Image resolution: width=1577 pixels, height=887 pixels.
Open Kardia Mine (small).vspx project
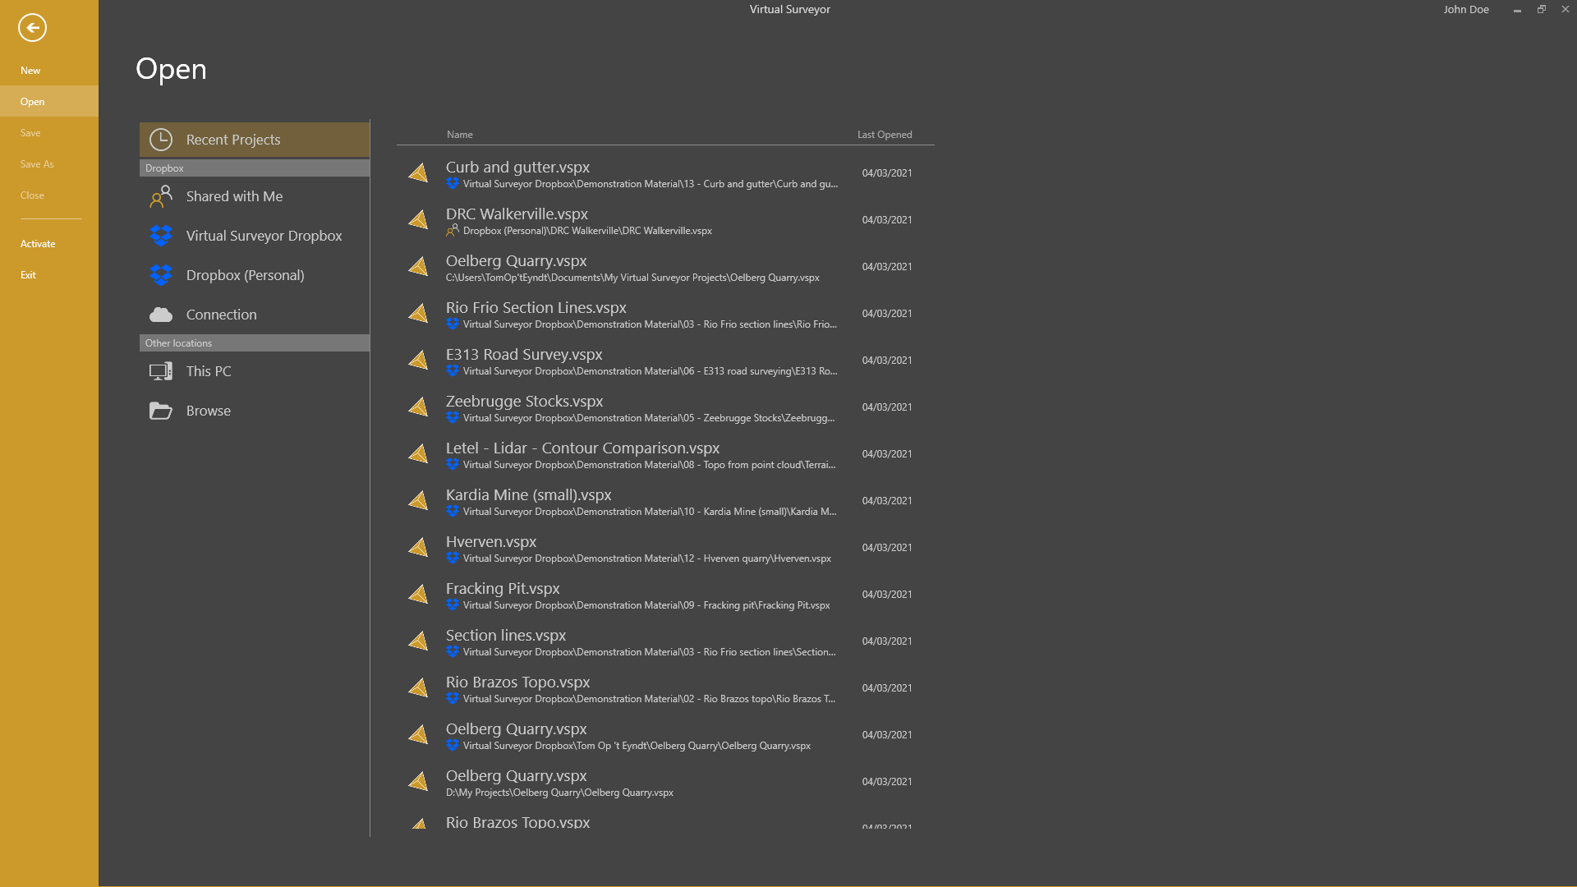click(528, 495)
